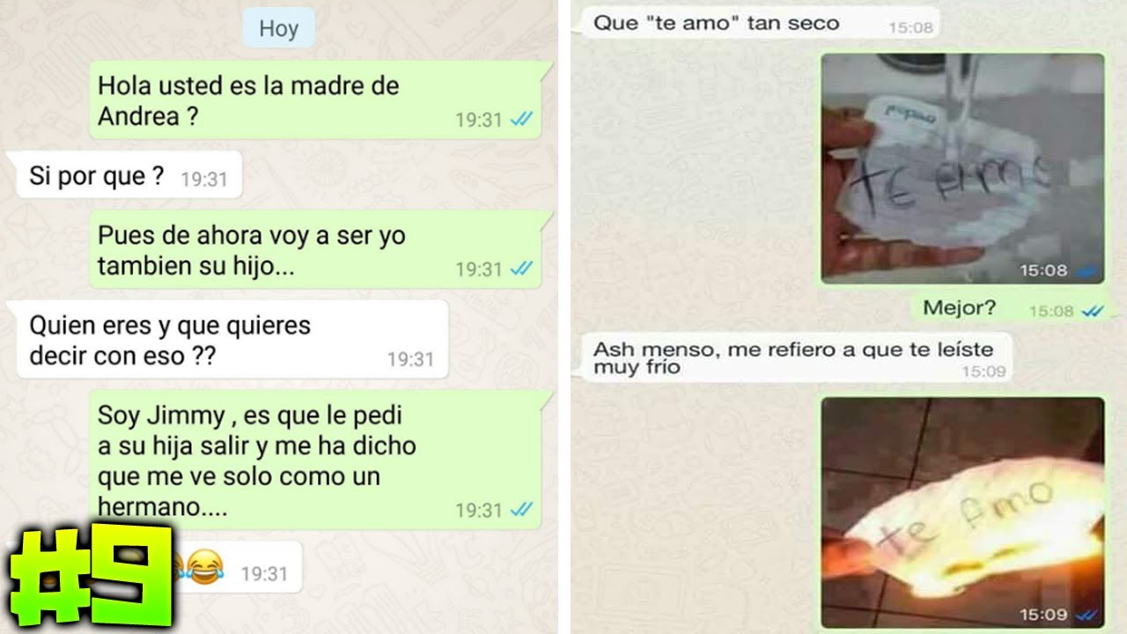Click the read ticks on the burning paper photo
Image resolution: width=1127 pixels, height=634 pixels.
1087,616
